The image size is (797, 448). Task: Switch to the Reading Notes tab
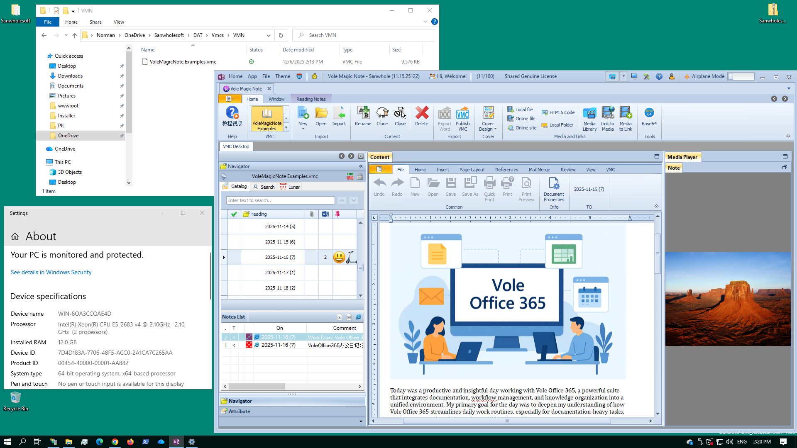tap(311, 99)
